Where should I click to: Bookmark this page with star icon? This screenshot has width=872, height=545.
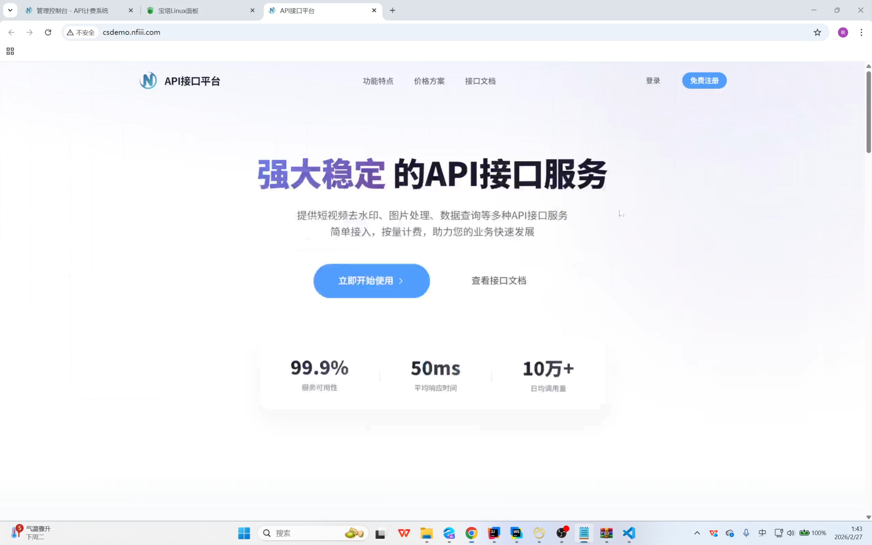tap(817, 32)
